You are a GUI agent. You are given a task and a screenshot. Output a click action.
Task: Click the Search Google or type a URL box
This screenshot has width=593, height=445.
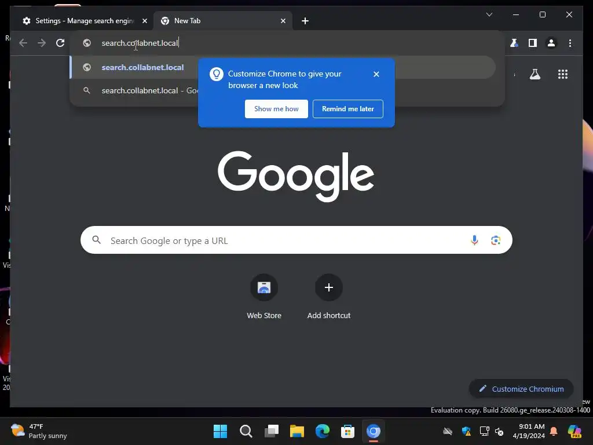pyautogui.click(x=296, y=240)
